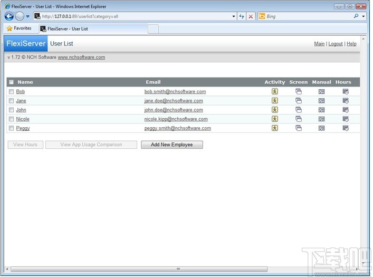Open Jane's user profile link

point(21,101)
